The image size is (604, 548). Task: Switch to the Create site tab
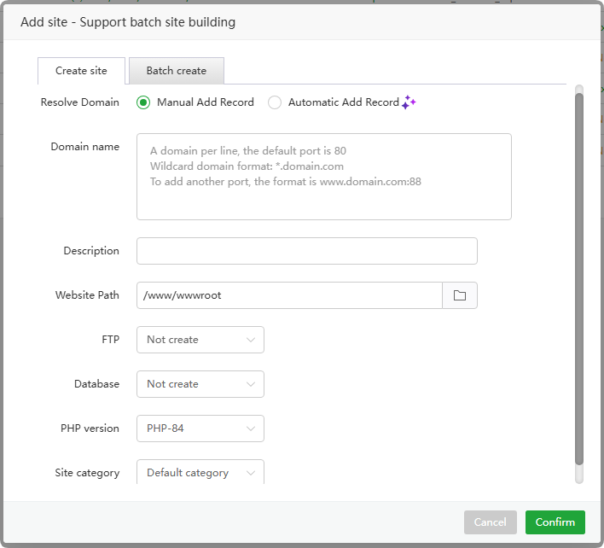point(81,71)
